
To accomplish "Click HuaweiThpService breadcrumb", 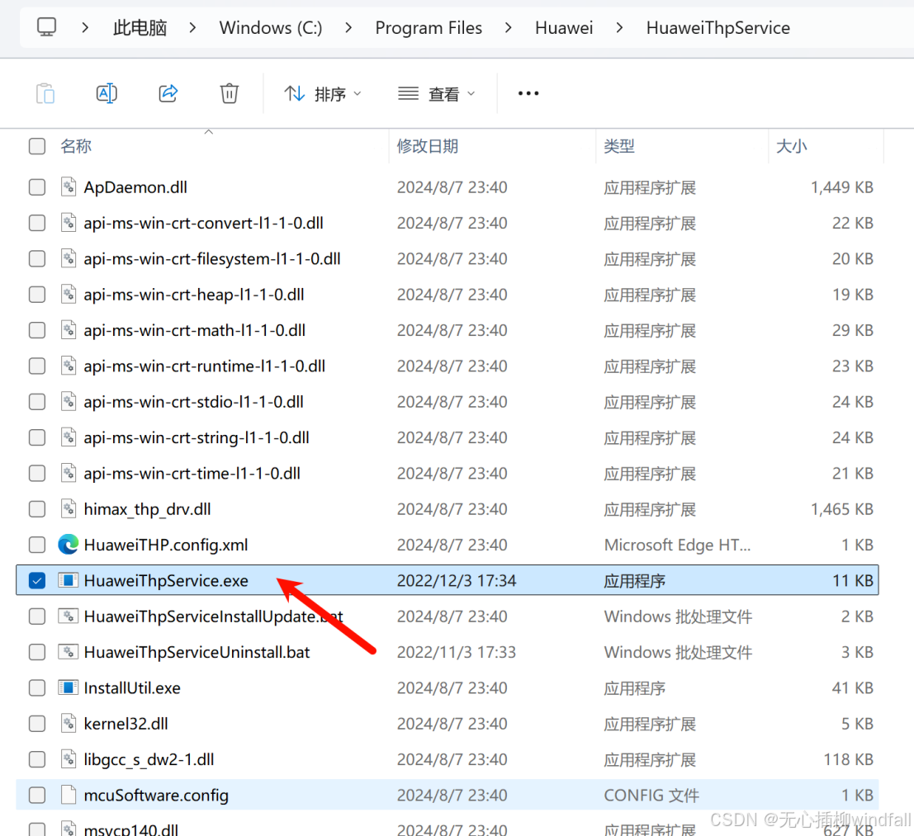I will click(x=718, y=27).
